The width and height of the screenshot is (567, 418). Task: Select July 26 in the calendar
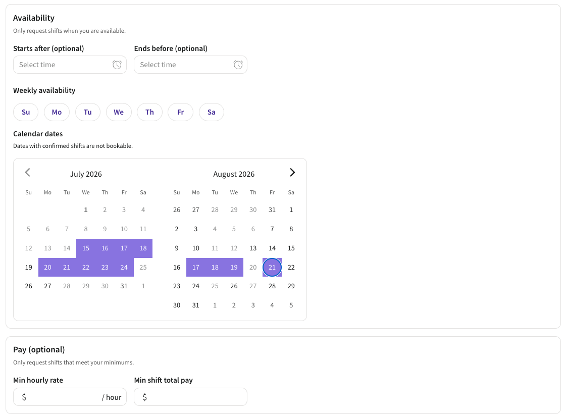(x=29, y=286)
